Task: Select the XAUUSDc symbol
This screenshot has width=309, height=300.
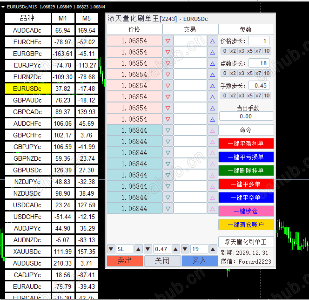Action: [x=28, y=252]
